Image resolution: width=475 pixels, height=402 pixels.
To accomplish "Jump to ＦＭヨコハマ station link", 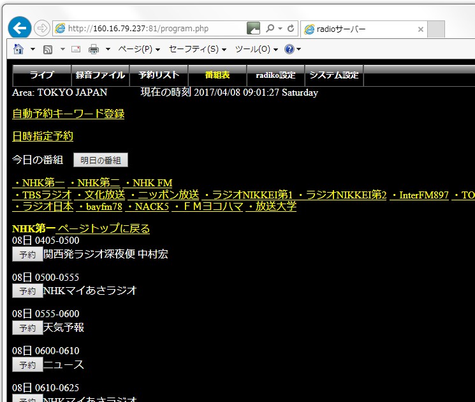I will [207, 207].
